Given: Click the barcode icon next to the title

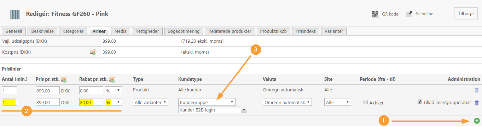Looking at the screenshot, I should point(15,14).
